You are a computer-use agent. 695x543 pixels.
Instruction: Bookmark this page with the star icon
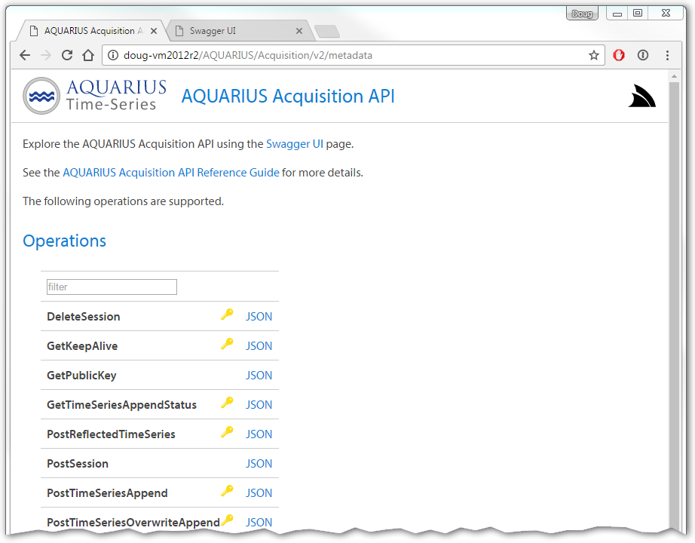click(x=593, y=55)
